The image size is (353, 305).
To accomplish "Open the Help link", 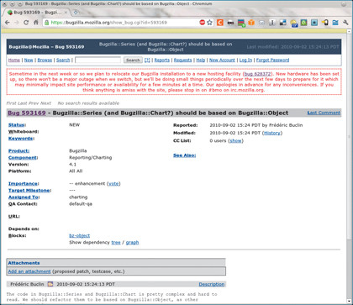I will [x=201, y=60].
